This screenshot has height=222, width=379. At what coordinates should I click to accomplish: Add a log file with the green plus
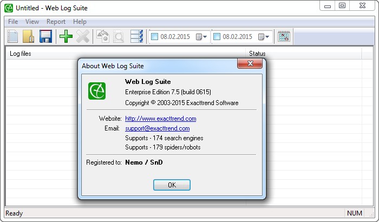(66, 36)
